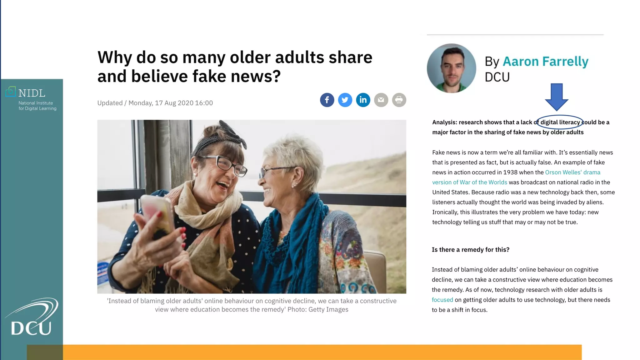640x360 pixels.
Task: Click the updated date line
Action: (155, 103)
